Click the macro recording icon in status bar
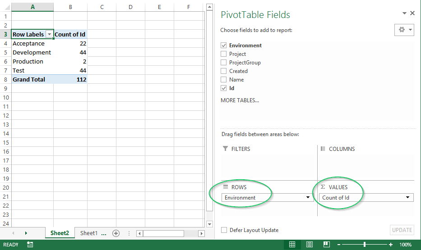The image size is (421, 250). pyautogui.click(x=30, y=245)
